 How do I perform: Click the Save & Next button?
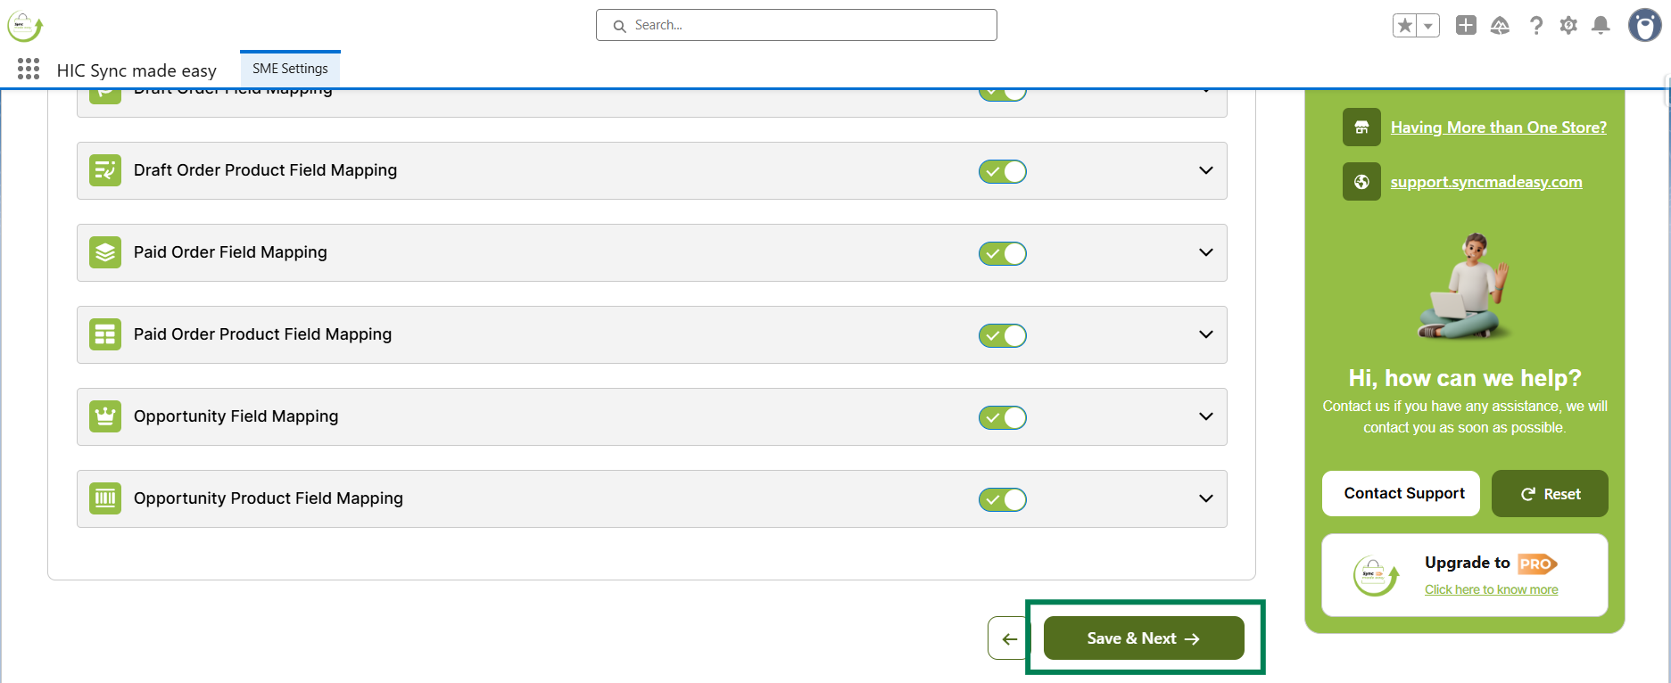1144,638
